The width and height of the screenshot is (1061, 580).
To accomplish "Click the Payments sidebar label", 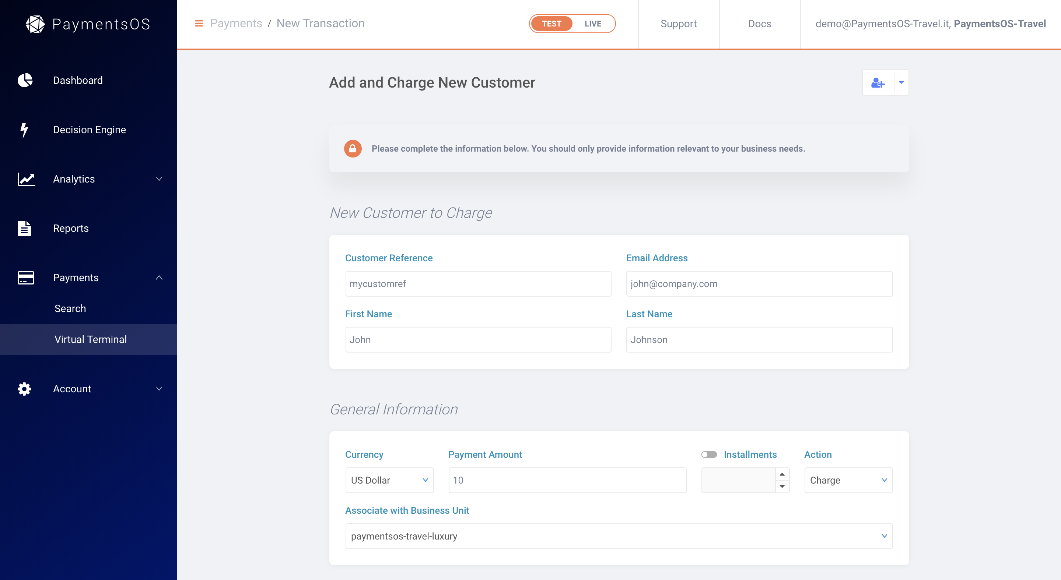I will [76, 277].
